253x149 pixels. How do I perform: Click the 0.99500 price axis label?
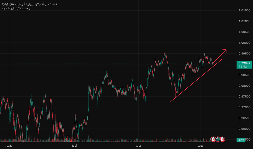(x=244, y=53)
